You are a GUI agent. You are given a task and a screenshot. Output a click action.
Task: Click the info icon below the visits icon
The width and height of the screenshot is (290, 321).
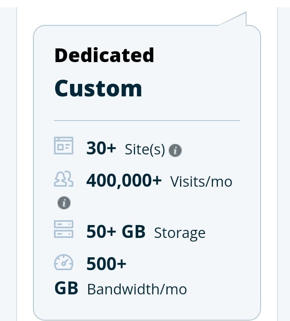pos(64,202)
